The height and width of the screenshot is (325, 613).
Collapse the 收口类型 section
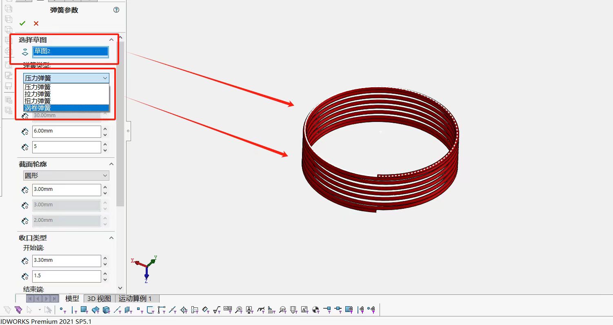(111, 238)
